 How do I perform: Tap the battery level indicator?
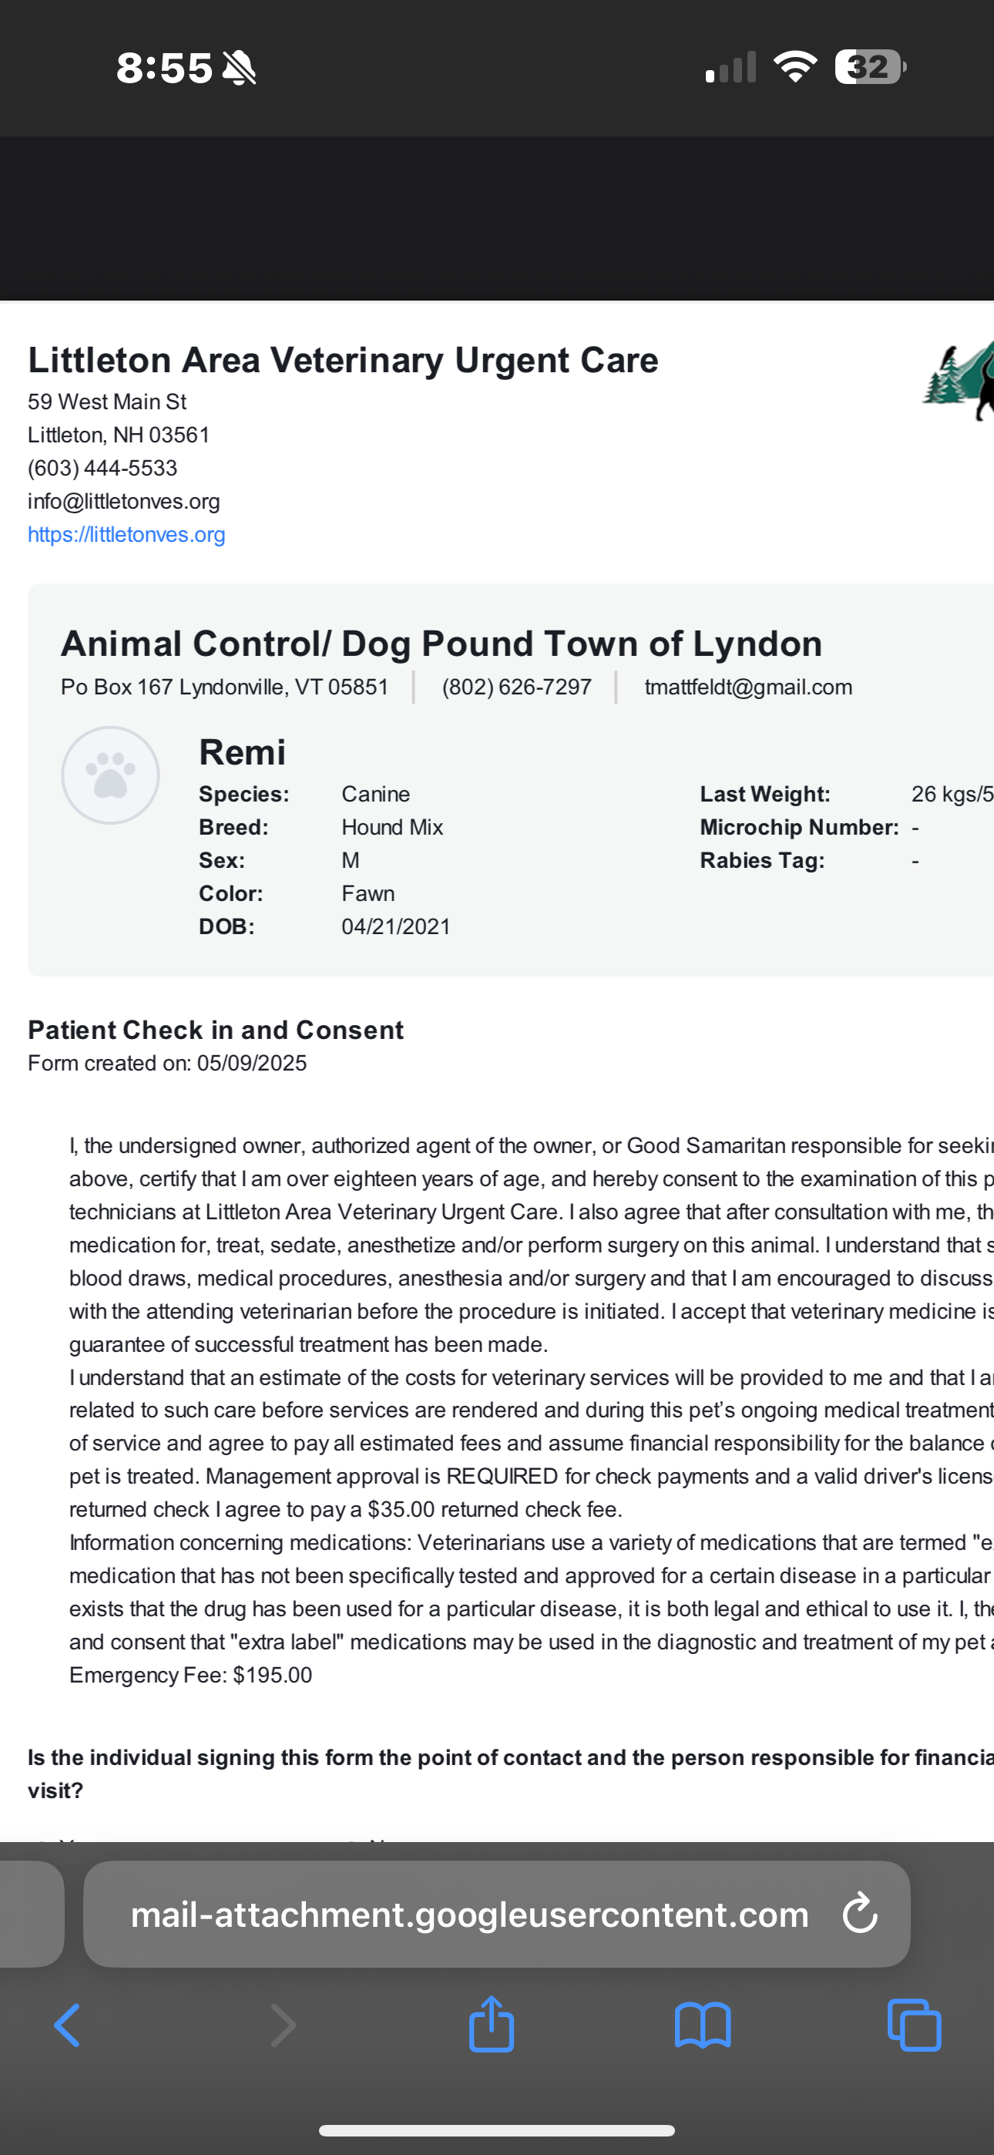[870, 67]
